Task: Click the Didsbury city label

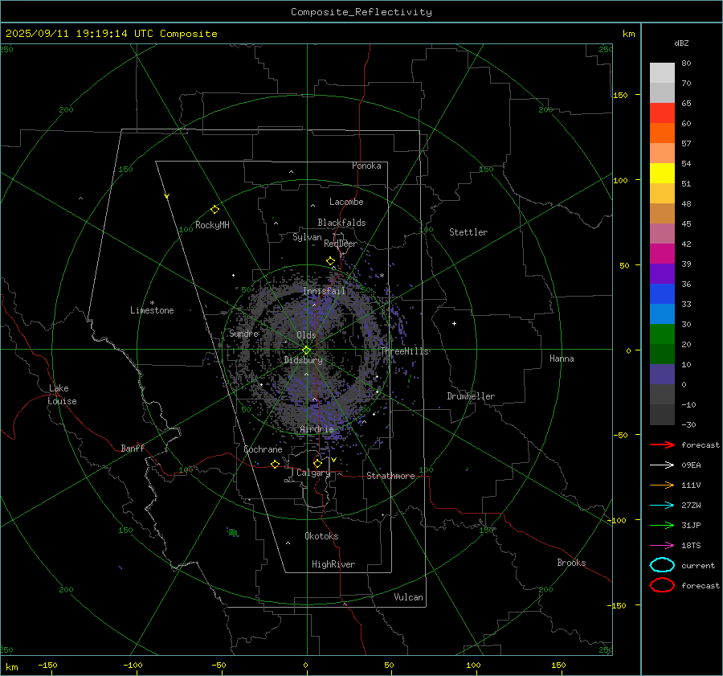Action: click(303, 360)
